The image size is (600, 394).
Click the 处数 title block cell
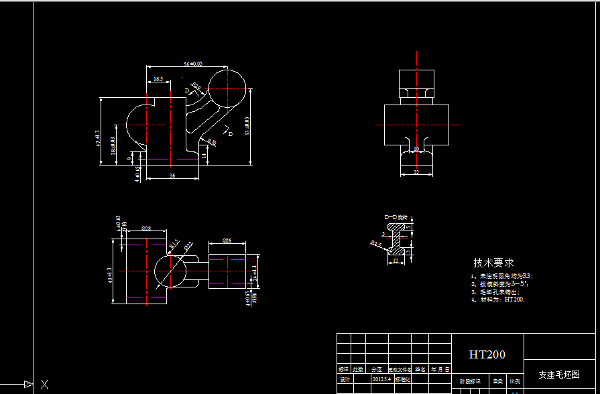point(358,369)
